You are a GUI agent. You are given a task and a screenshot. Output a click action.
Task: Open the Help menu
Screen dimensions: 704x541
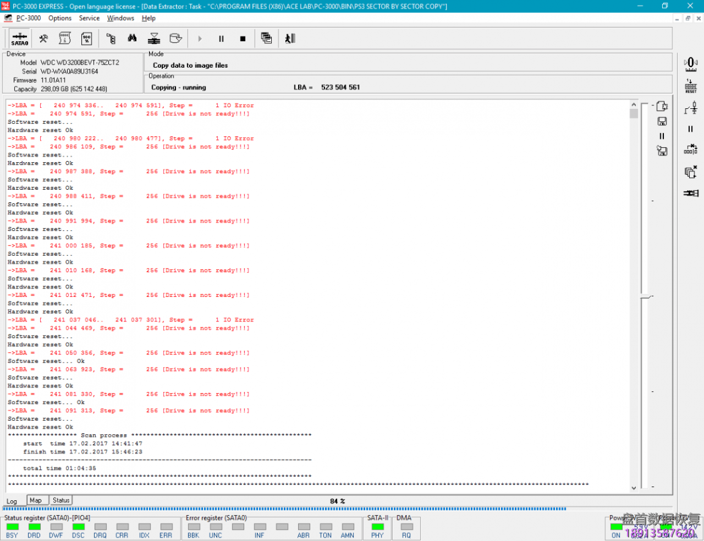148,18
